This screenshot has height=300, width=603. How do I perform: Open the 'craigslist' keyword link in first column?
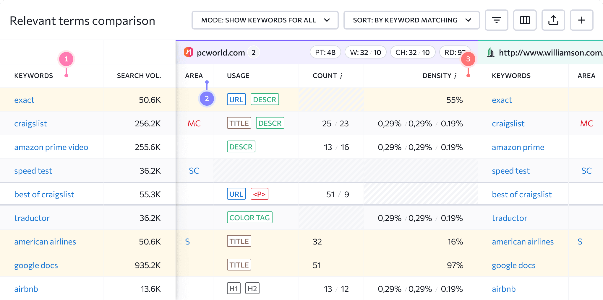coord(30,123)
